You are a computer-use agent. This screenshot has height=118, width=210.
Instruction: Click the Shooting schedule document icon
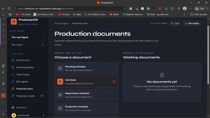tap(60, 68)
